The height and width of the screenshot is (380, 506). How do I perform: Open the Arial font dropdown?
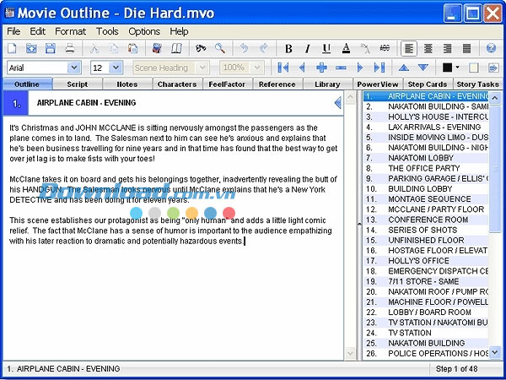(x=74, y=68)
